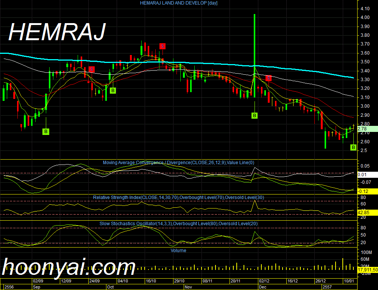Click the 4.10 price axis label

coord(365,9)
